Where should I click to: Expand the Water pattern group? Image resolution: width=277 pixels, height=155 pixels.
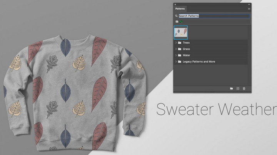coord(176,55)
